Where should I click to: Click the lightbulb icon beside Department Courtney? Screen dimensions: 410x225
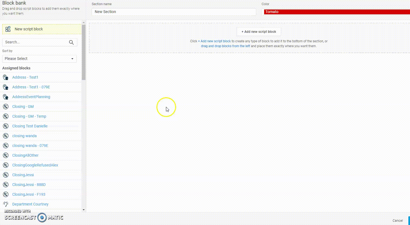[x=5, y=204]
